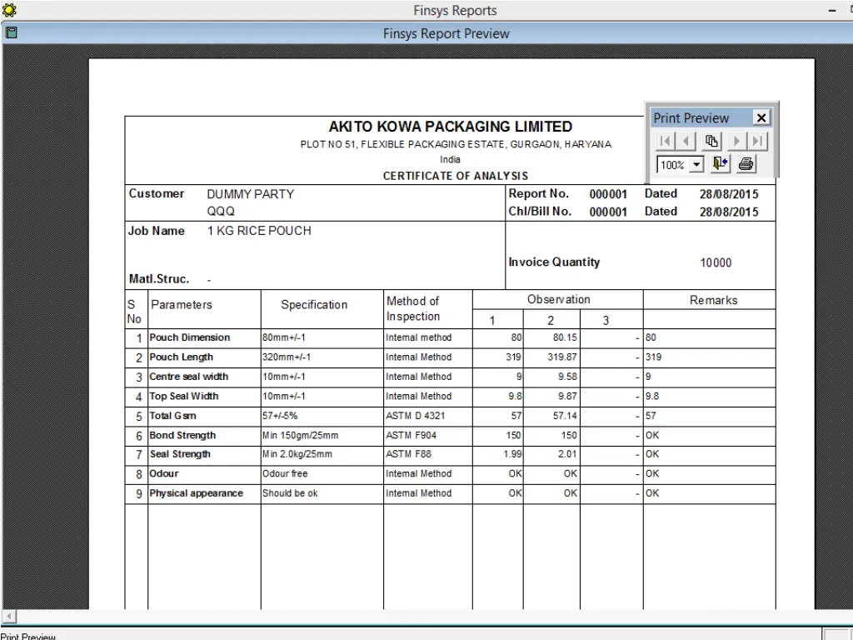Click job name 1 KG RICE POUCH
Screen dimensions: 853x640
(259, 231)
